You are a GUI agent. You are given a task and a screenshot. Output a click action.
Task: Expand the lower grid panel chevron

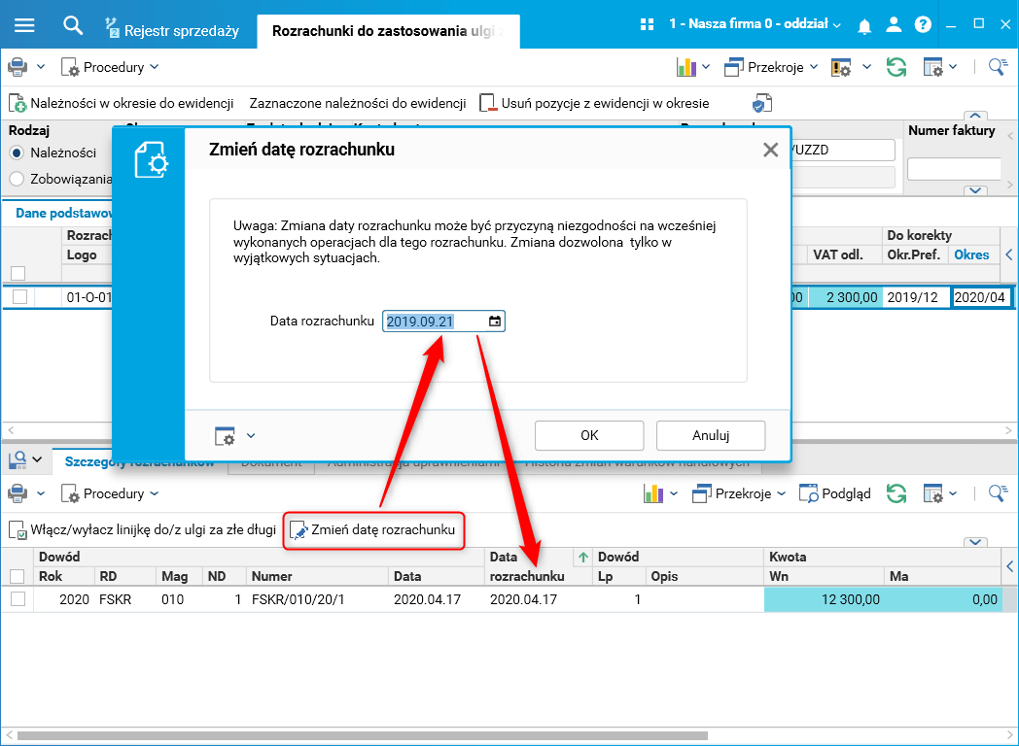coord(975,542)
